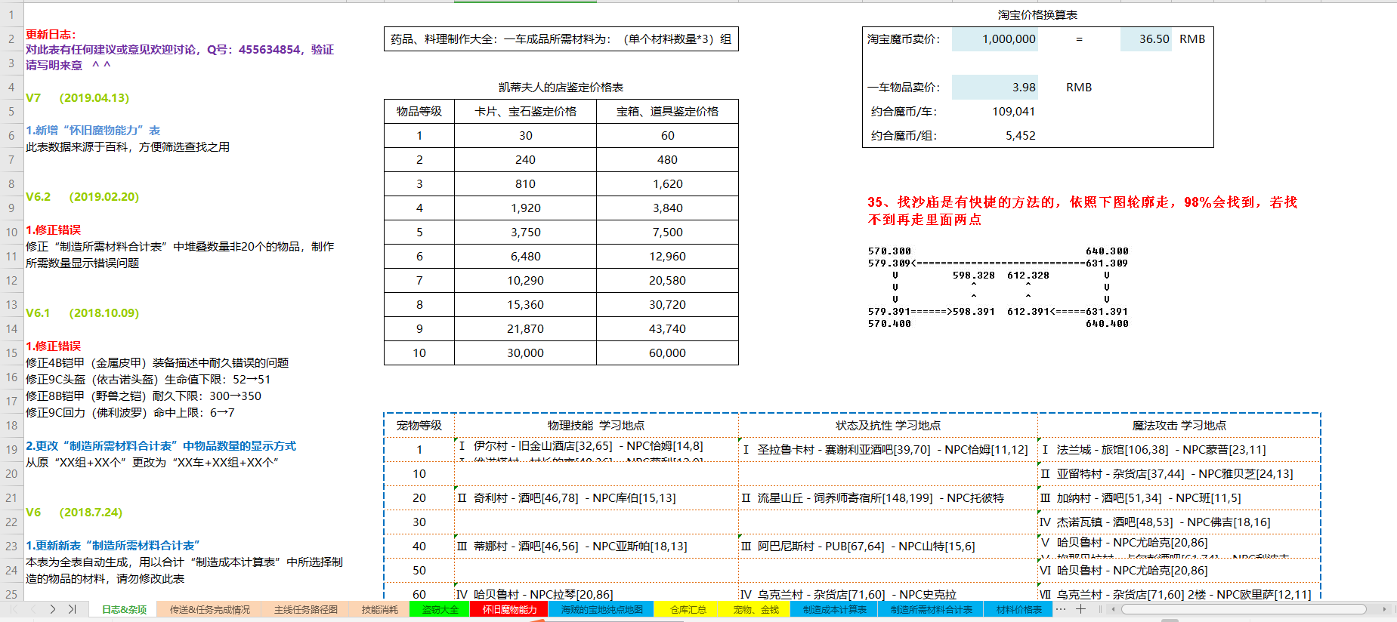Click the horizontal scrollbar thumb
The height and width of the screenshot is (622, 1397).
tap(1244, 609)
